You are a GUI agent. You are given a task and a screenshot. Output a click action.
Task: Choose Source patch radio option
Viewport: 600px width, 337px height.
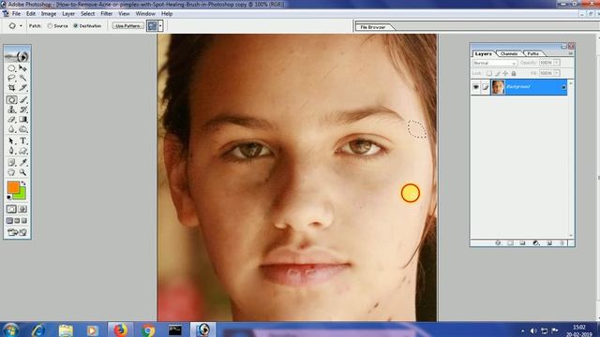(x=50, y=26)
